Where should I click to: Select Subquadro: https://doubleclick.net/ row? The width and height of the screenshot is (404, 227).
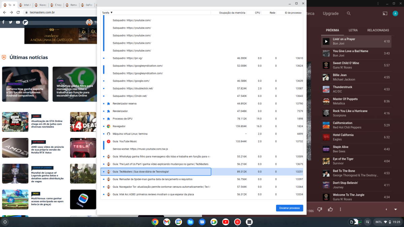click(x=202, y=88)
